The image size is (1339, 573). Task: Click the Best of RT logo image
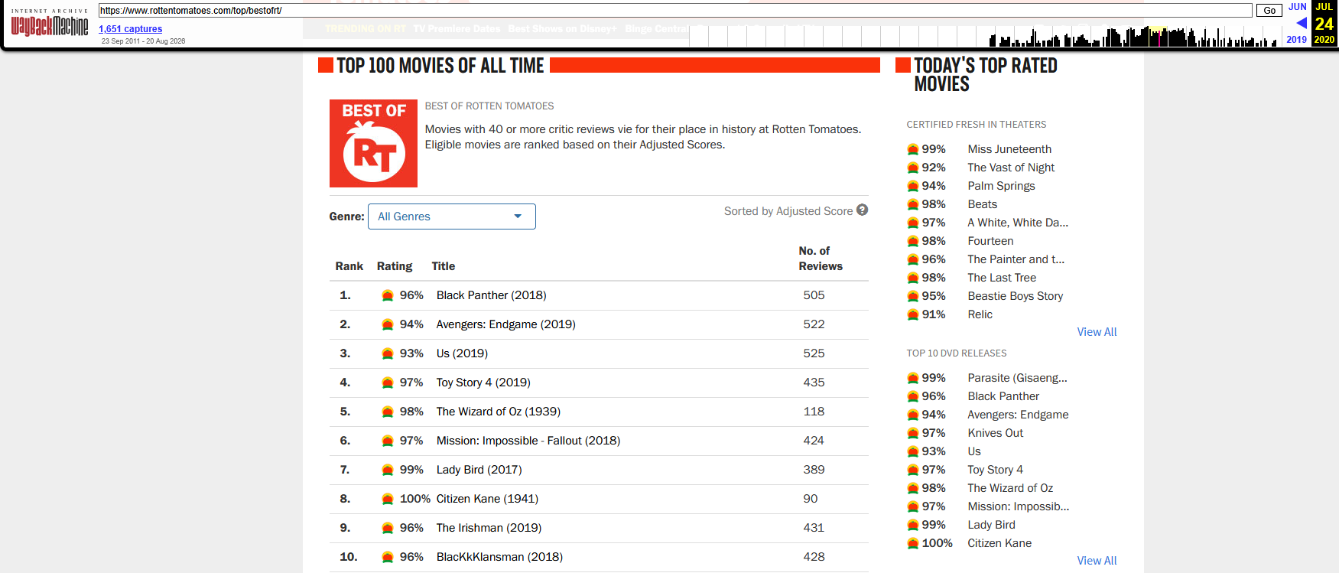click(373, 143)
